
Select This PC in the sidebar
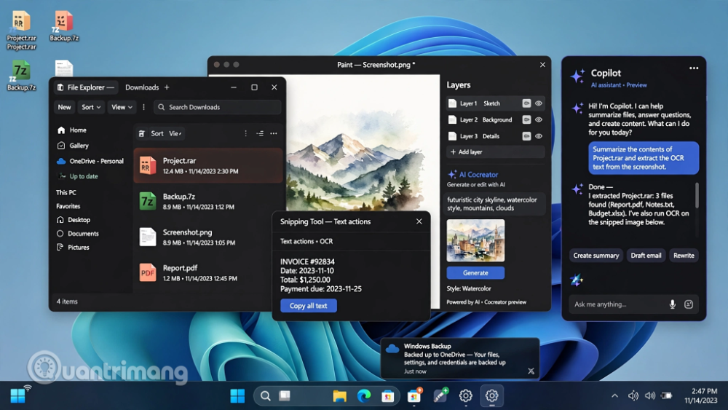(66, 193)
